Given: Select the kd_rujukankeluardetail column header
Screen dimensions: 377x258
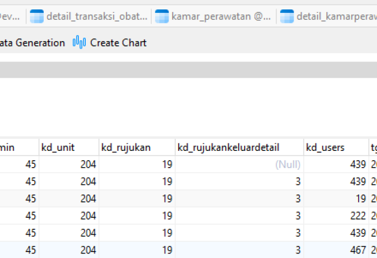Looking at the screenshot, I should 239,147.
